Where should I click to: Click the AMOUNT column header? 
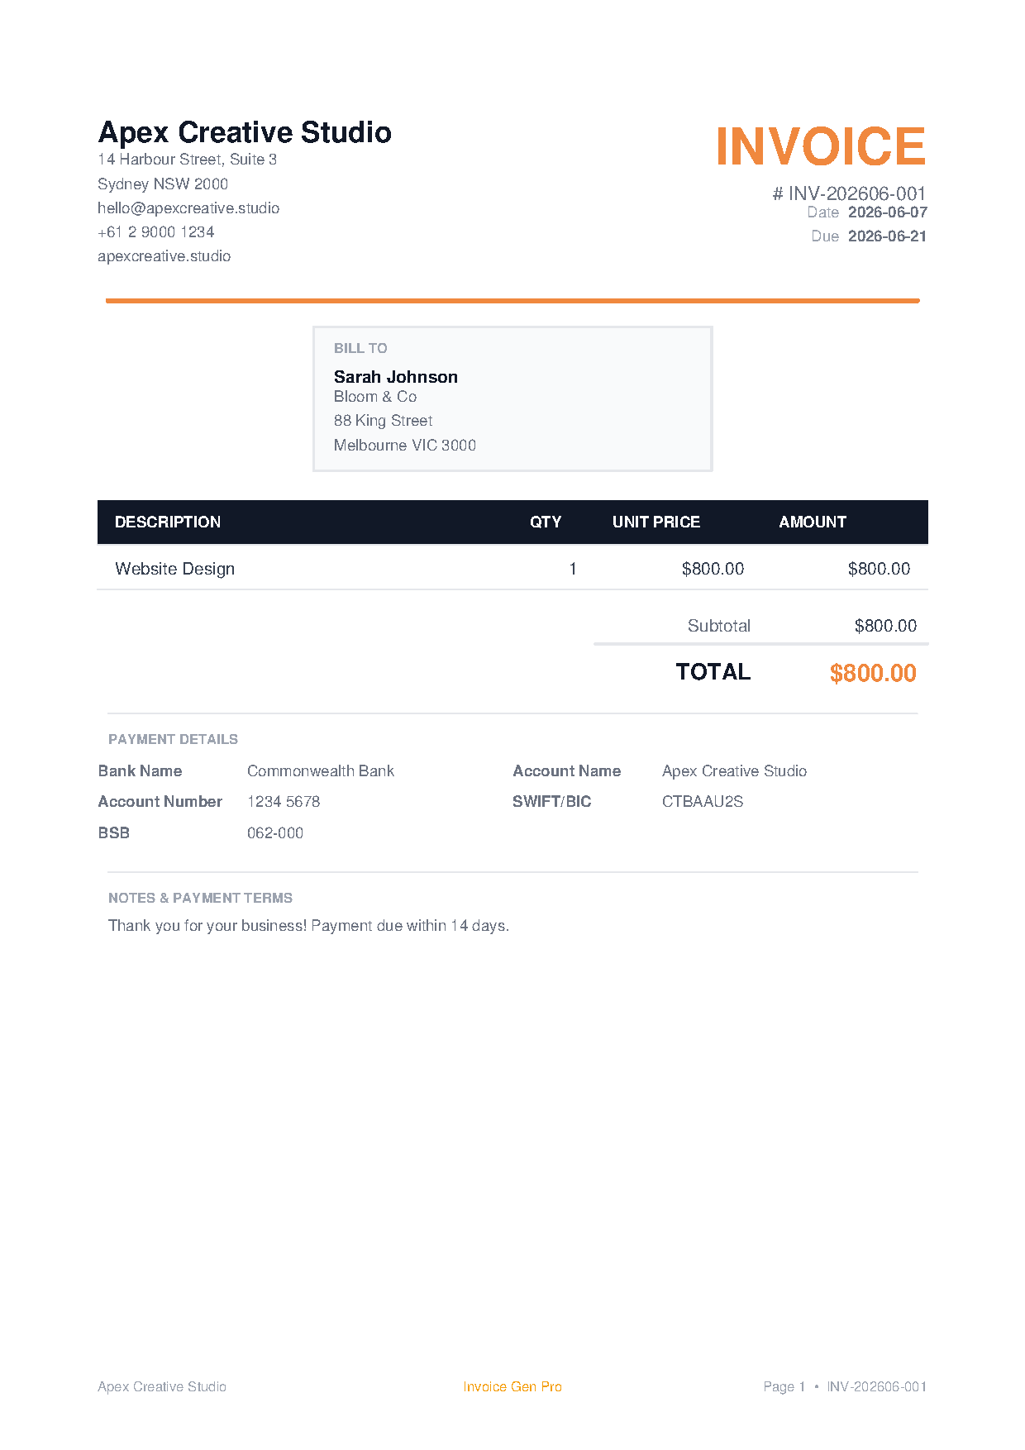pyautogui.click(x=813, y=522)
